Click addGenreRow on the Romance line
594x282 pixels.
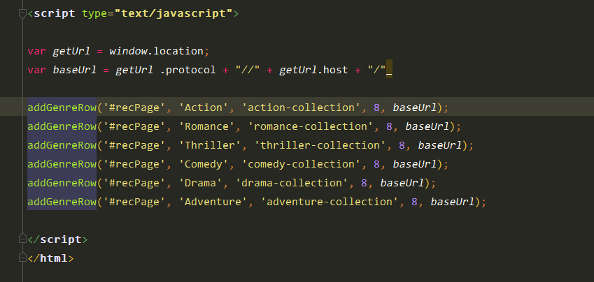tap(62, 126)
